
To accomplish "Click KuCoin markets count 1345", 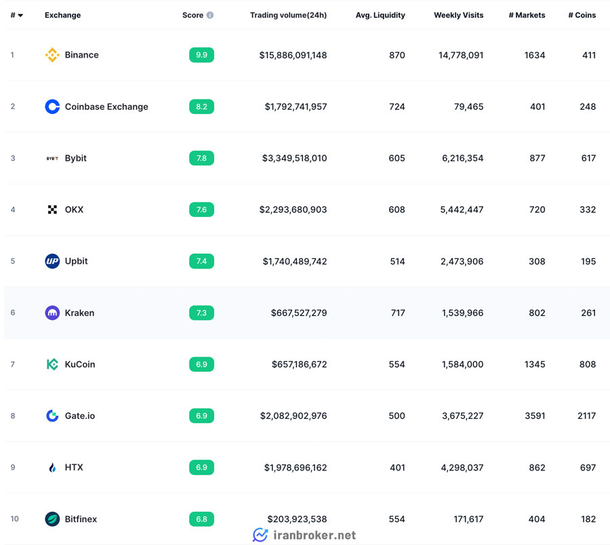I will point(535,365).
